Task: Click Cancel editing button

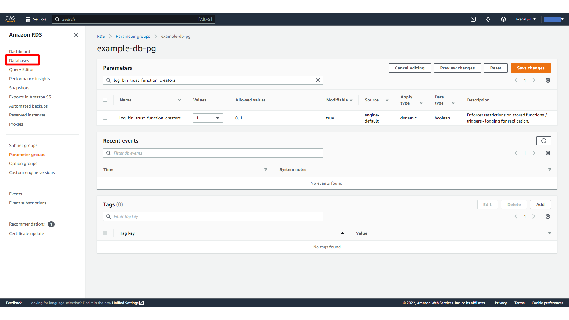Action: pos(410,68)
